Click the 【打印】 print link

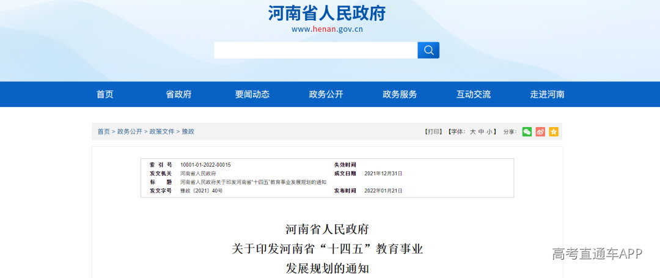click(x=433, y=131)
